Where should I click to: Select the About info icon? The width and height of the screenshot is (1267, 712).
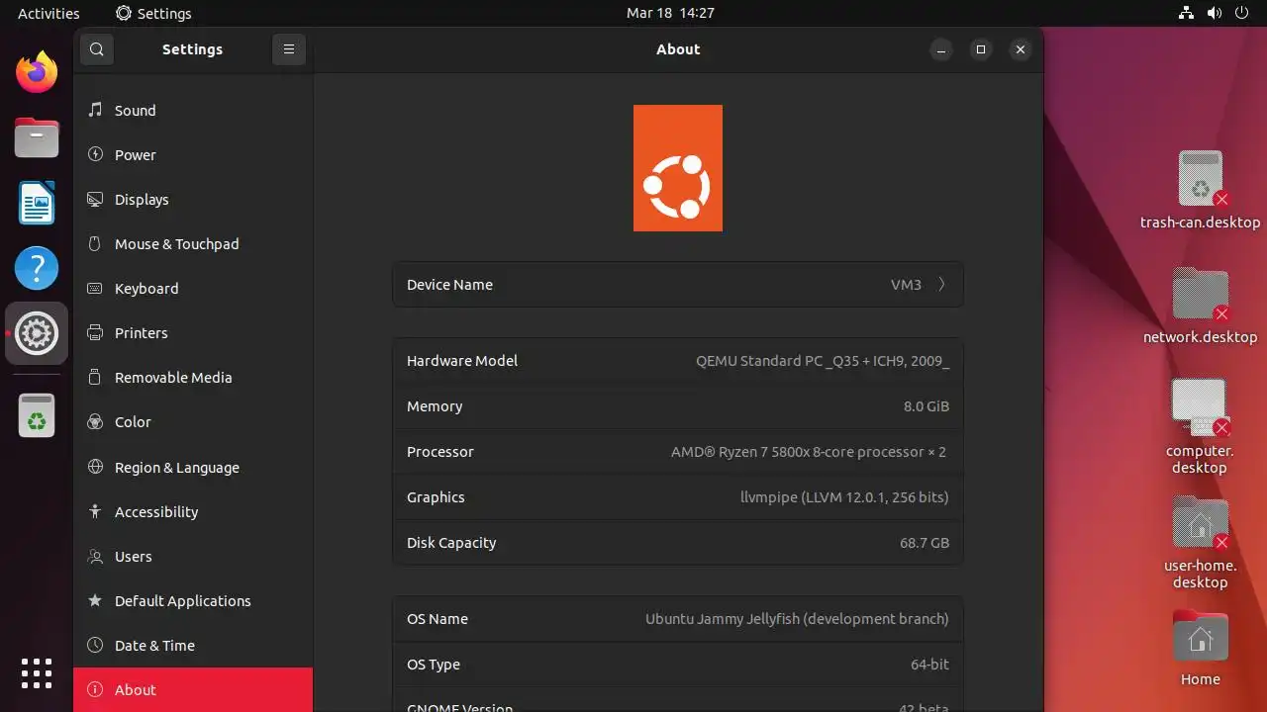coord(95,689)
